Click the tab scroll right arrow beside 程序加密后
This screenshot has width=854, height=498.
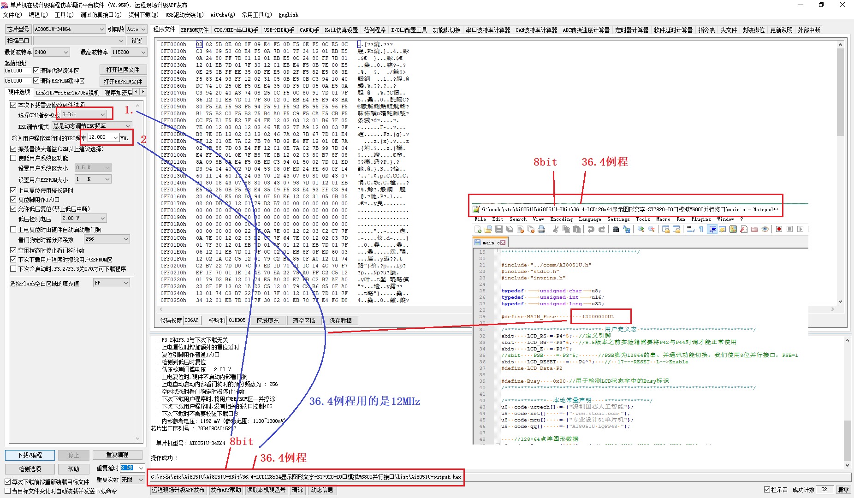pos(143,92)
